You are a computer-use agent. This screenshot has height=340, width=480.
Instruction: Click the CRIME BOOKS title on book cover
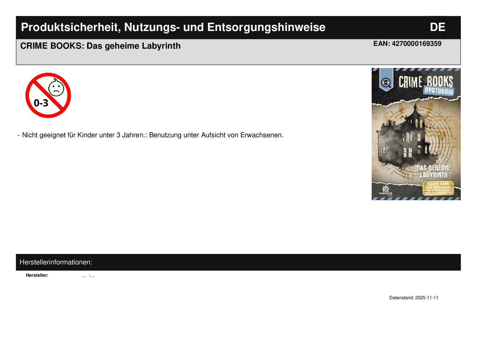tap(425, 81)
